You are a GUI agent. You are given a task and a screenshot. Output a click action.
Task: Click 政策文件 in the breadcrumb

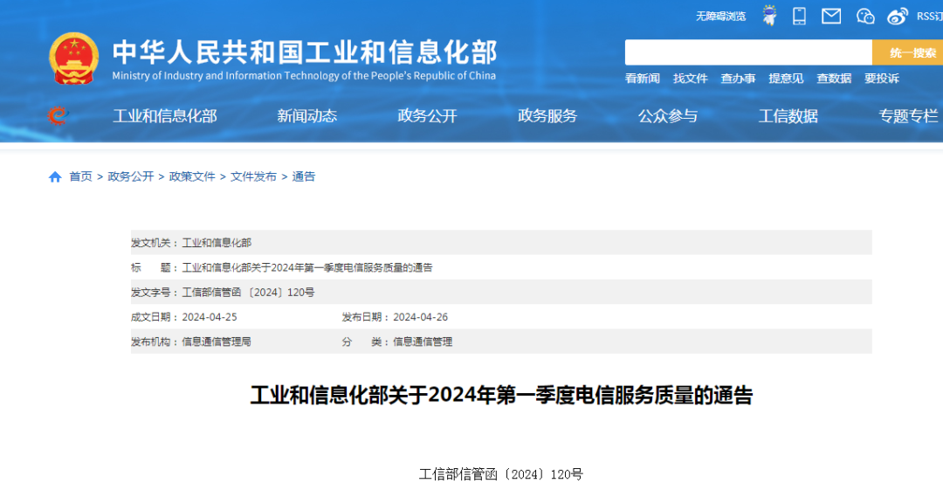click(192, 176)
